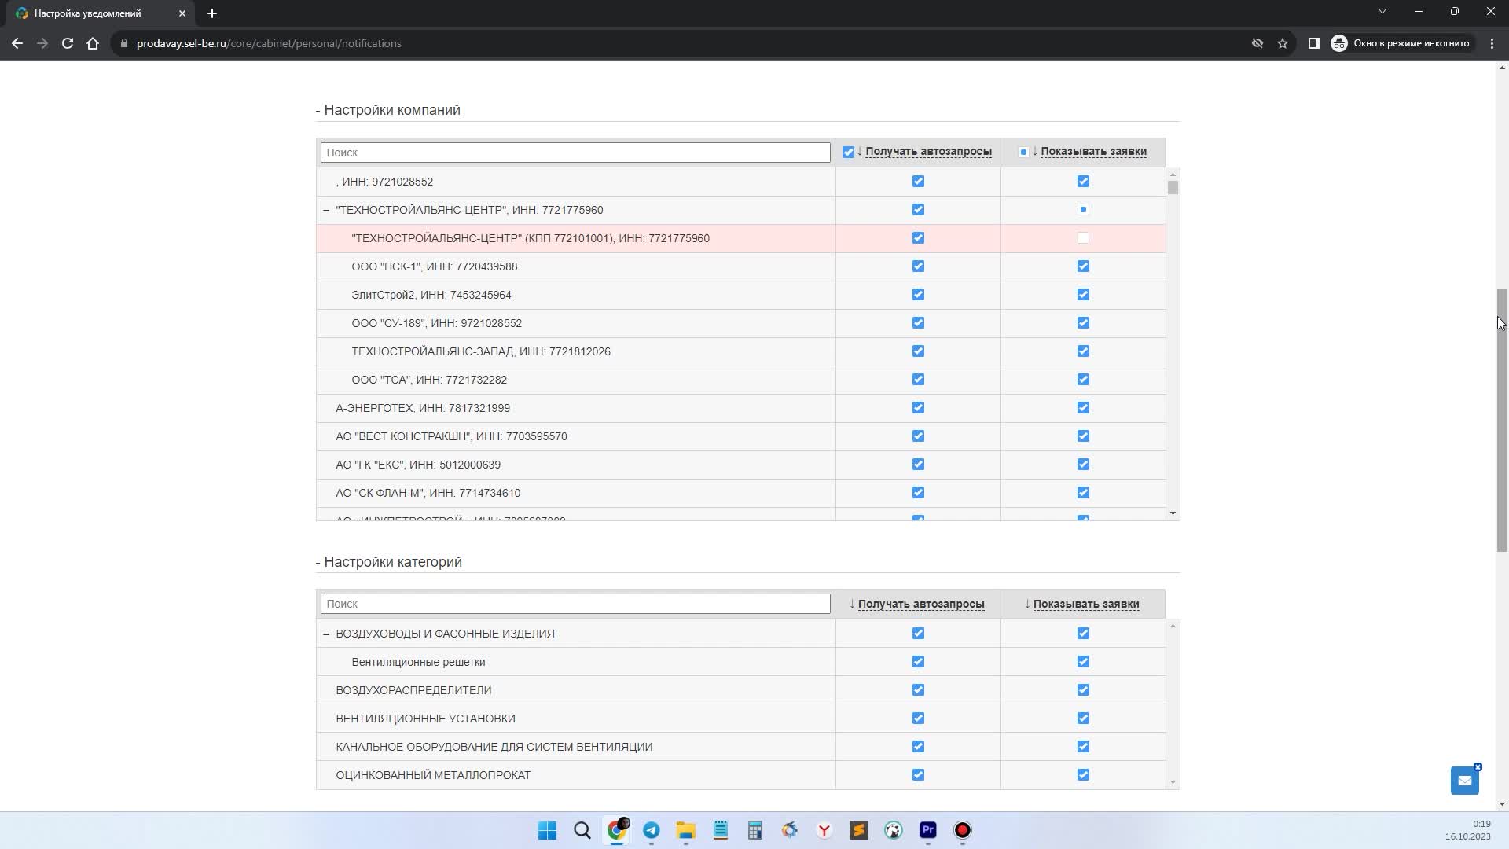
Task: Uncheck Получать автозапросы for ОЦИНКОВАННЫЙ МЕТАЛЛОПРОКАТ
Action: pyautogui.click(x=918, y=775)
